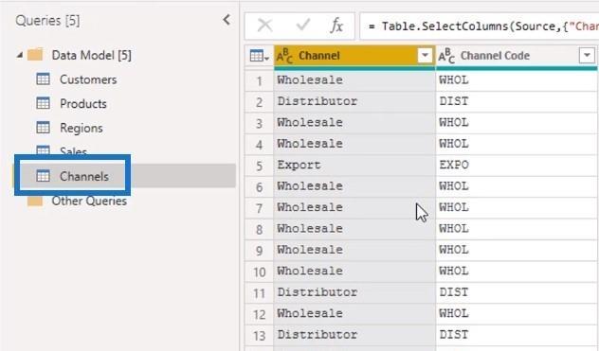Select the Channel column header
This screenshot has width=599, height=351.
coord(354,56)
